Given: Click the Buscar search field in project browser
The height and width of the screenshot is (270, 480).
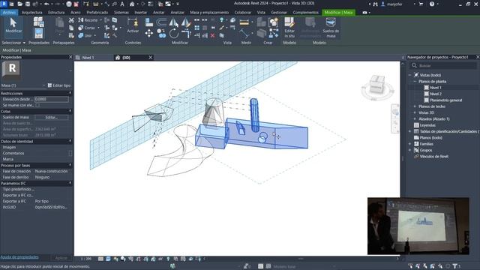Looking at the screenshot, I should click(444, 65).
